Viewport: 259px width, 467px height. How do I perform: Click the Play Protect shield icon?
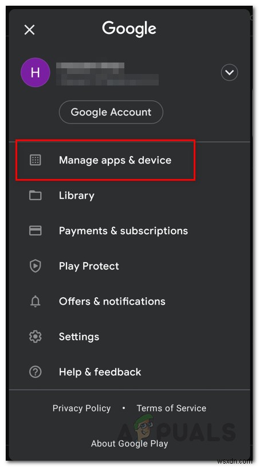click(36, 266)
